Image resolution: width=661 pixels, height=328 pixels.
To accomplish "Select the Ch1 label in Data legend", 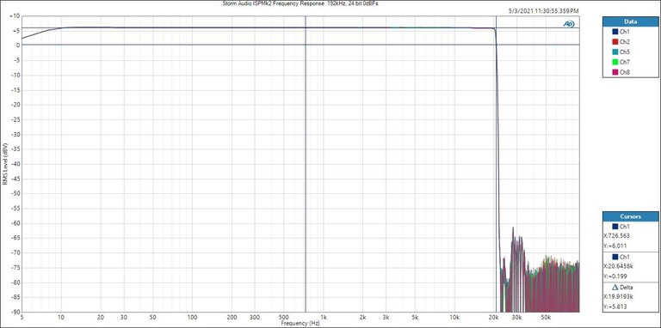I will click(625, 32).
